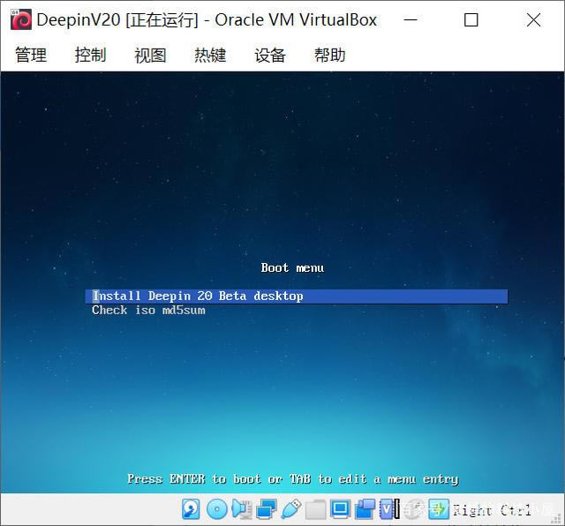Image resolution: width=565 pixels, height=526 pixels.
Task: Select Check iso md5sum boot entry
Action: point(148,310)
